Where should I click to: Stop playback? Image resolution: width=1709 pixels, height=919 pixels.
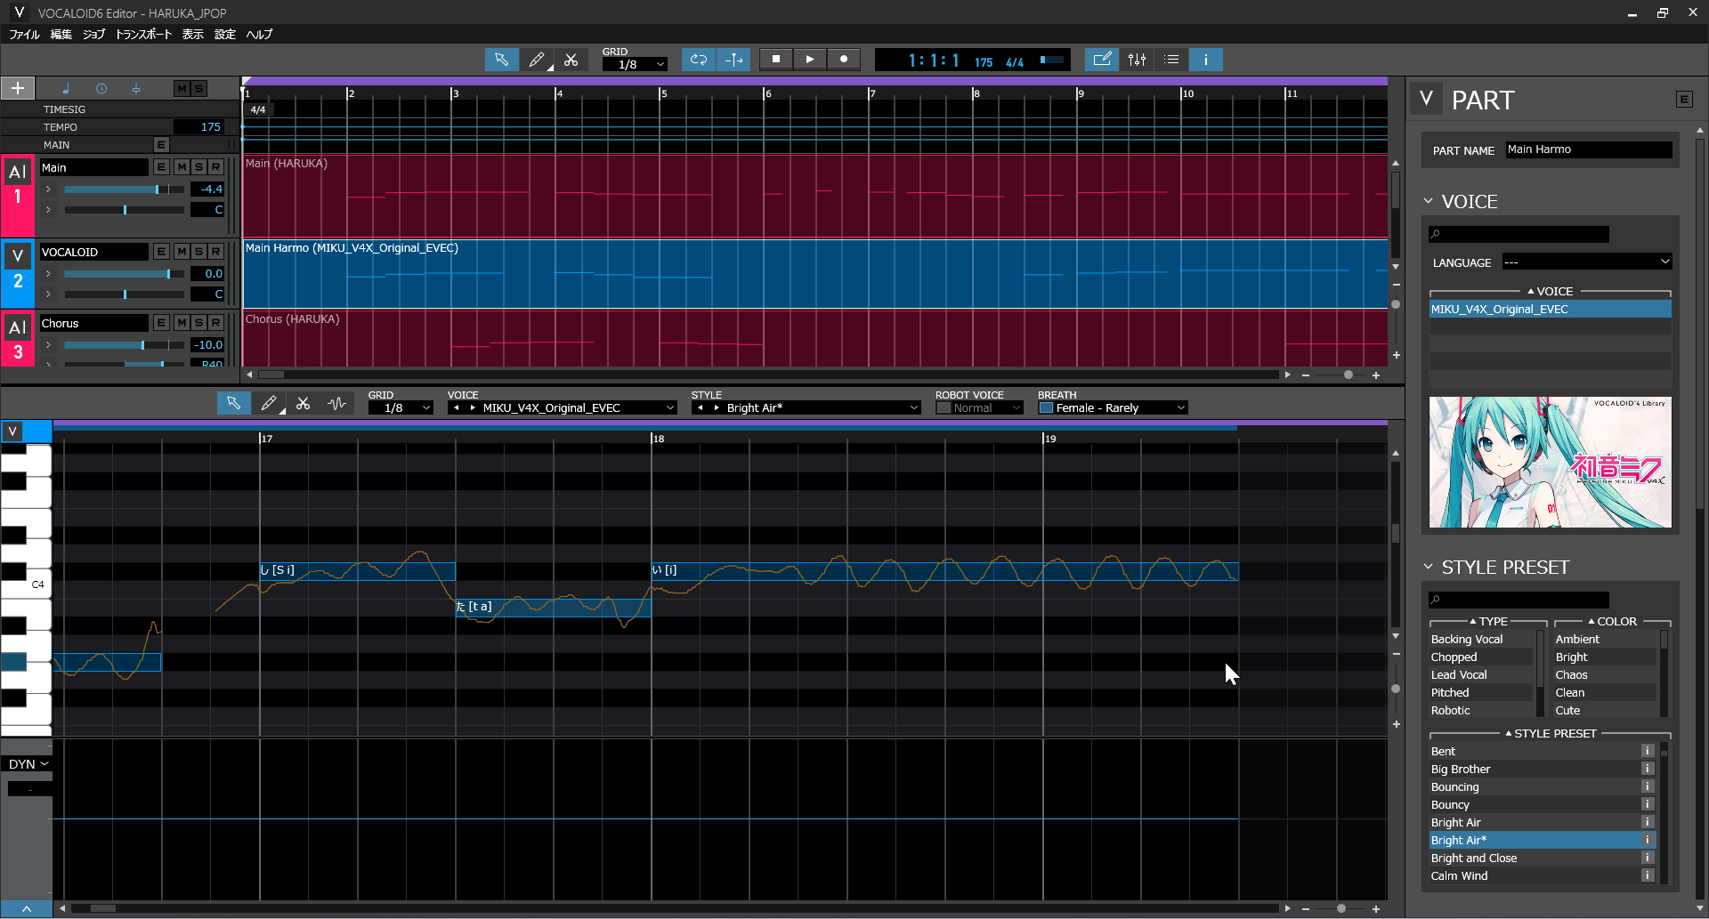tap(776, 60)
